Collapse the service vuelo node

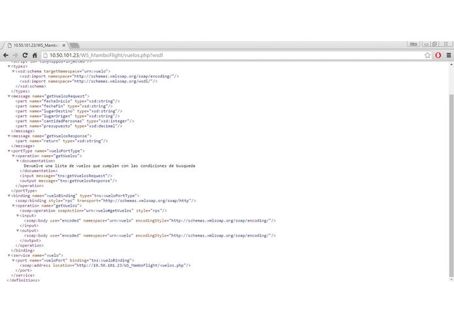[8, 256]
